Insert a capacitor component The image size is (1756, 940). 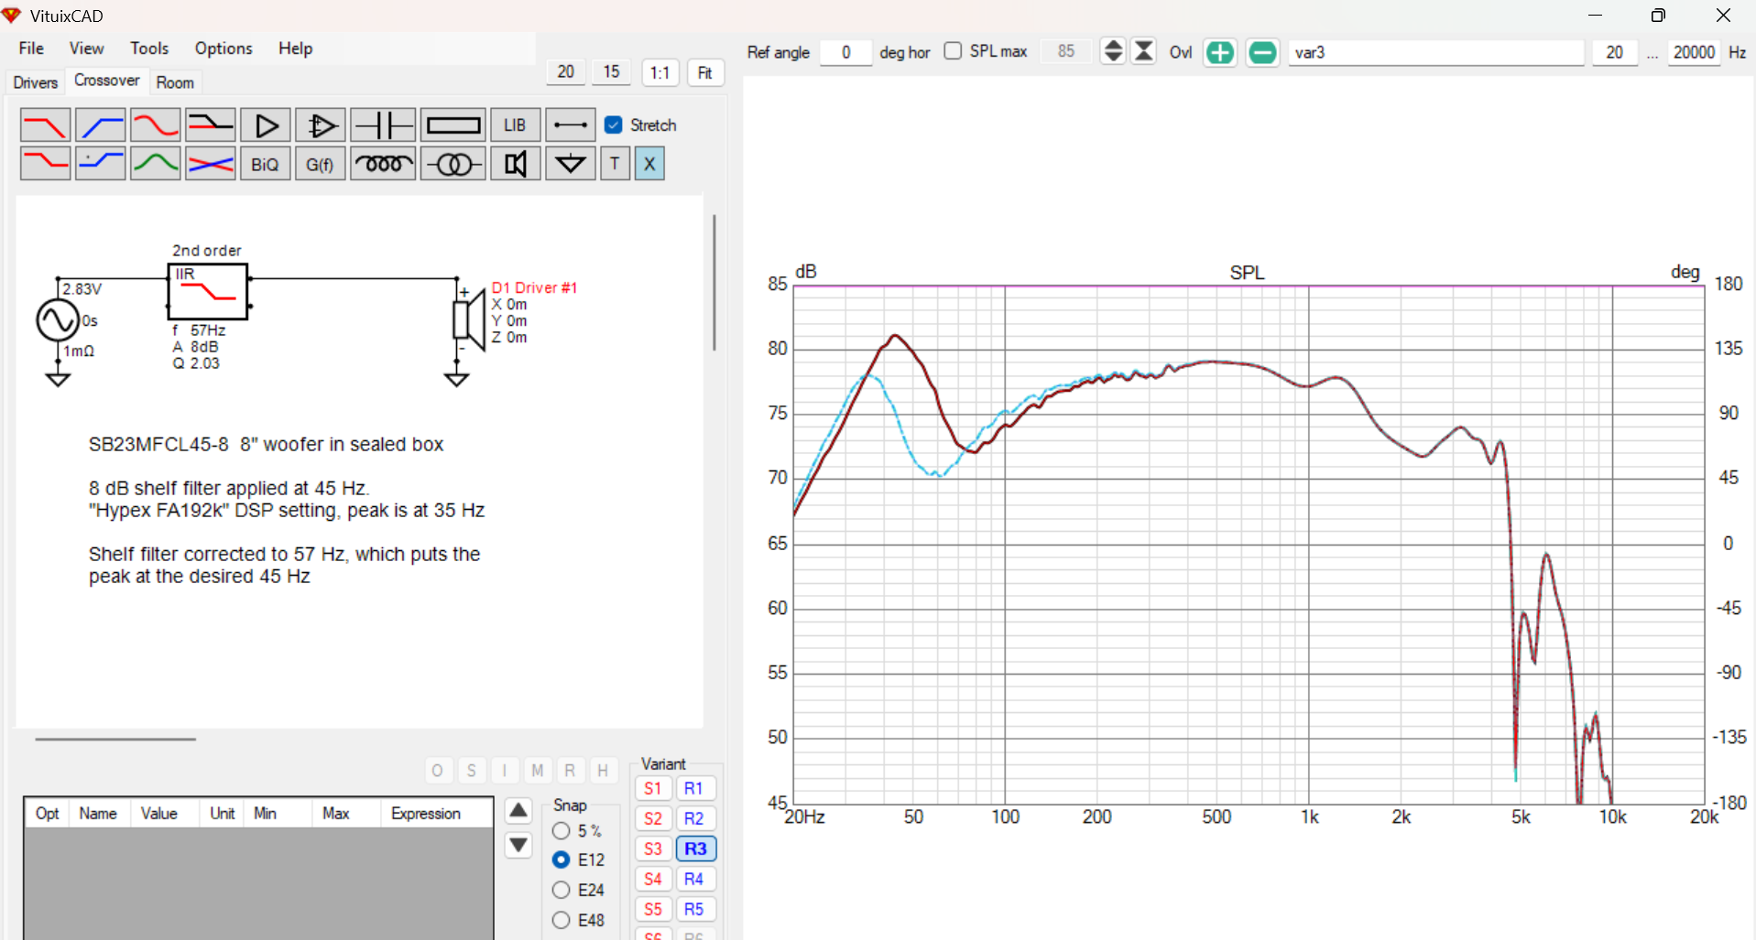point(383,125)
